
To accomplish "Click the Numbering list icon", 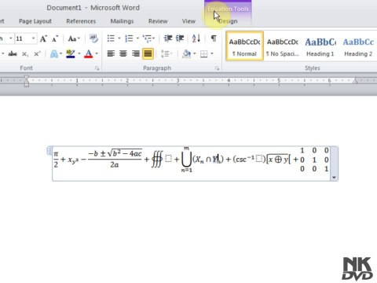I will (x=129, y=39).
